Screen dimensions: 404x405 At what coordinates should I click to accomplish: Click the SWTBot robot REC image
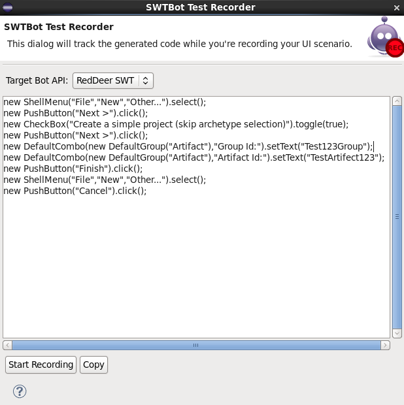(385, 37)
